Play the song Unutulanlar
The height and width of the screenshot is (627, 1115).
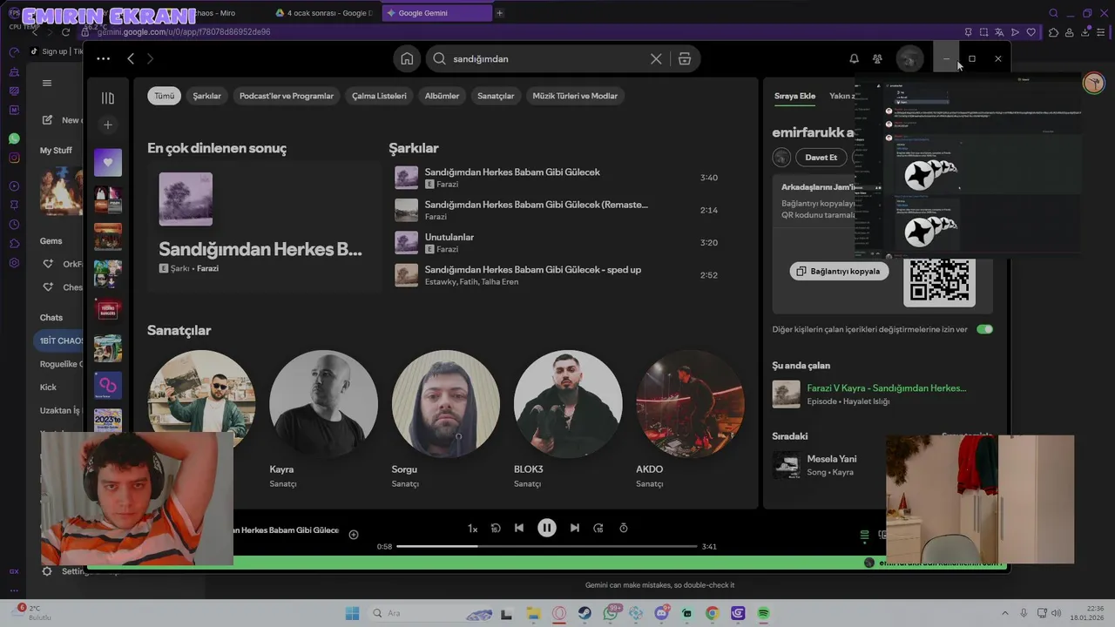(557, 243)
